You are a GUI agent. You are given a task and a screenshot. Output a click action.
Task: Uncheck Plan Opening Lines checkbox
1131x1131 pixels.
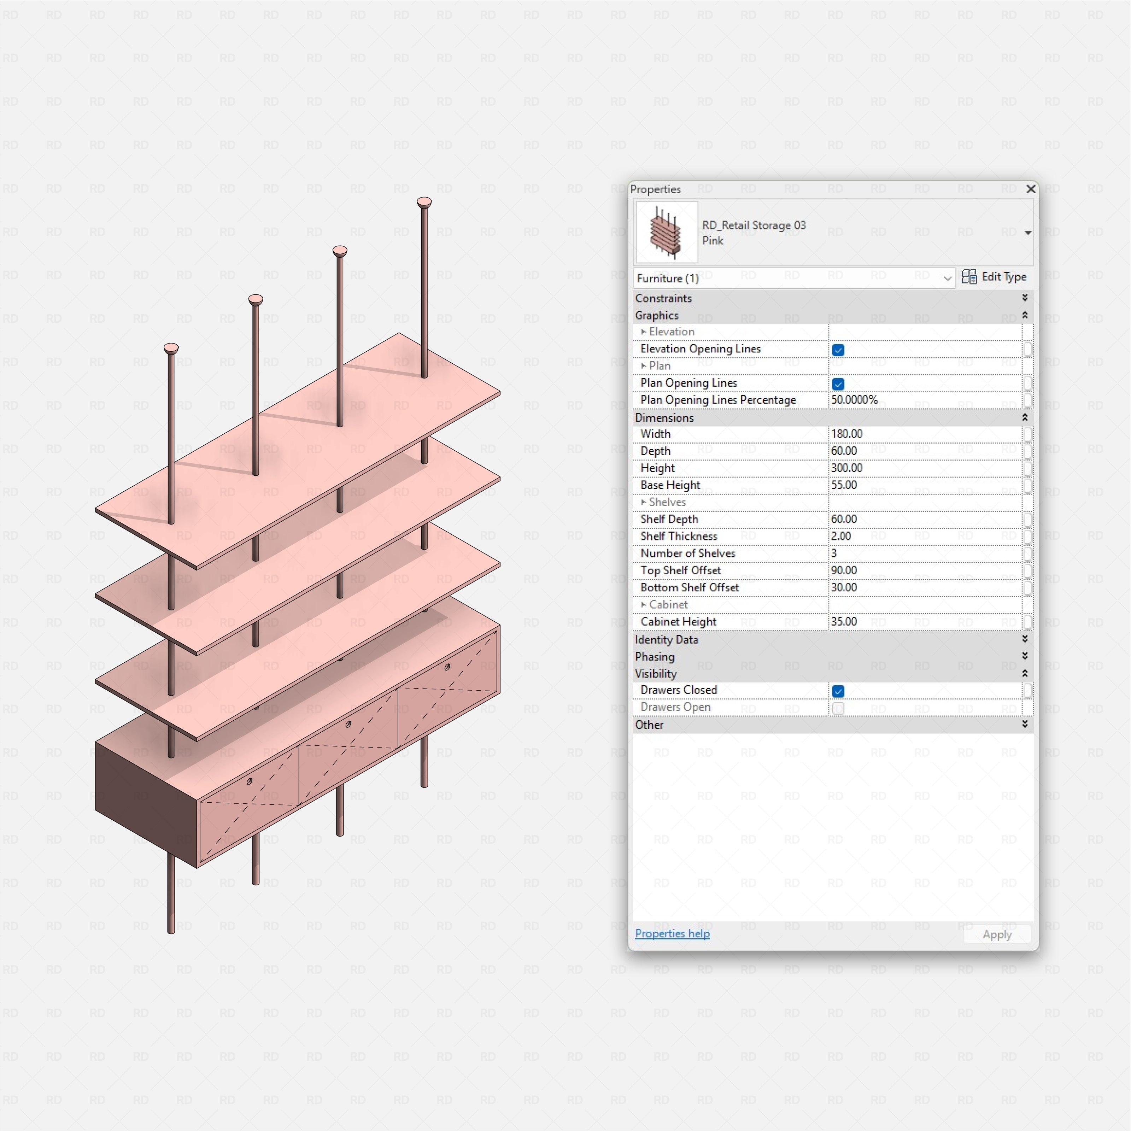838,384
